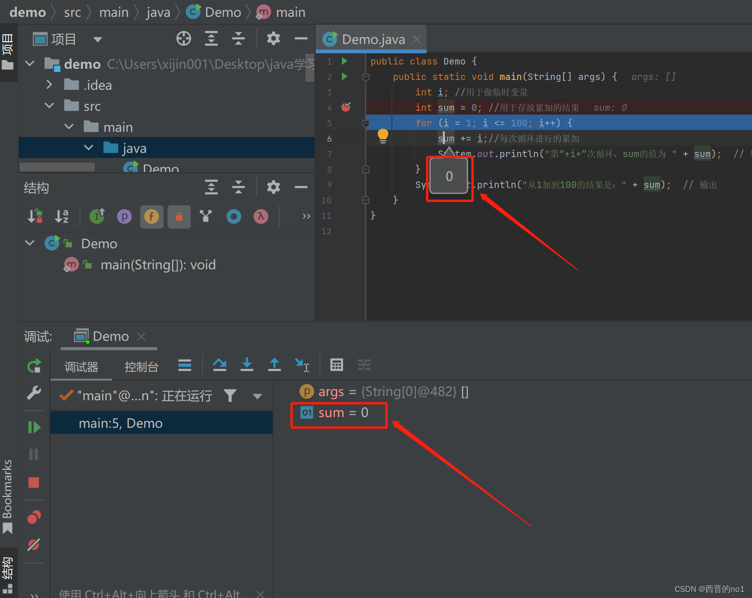Image resolution: width=752 pixels, height=598 pixels.
Task: Resume the paused program
Action: 34,427
